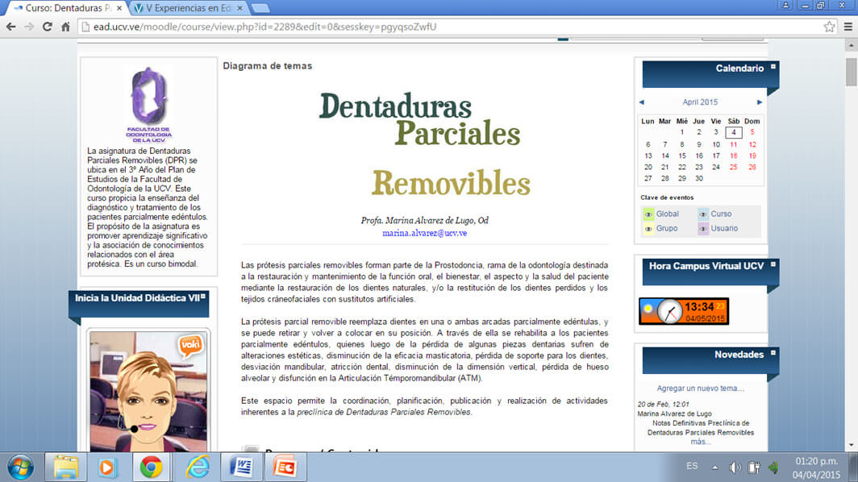Go to next month in calendar
This screenshot has width=858, height=482.
tap(760, 102)
